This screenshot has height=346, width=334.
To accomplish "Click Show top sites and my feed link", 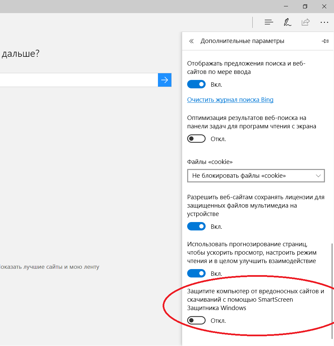I will click(49, 267).
